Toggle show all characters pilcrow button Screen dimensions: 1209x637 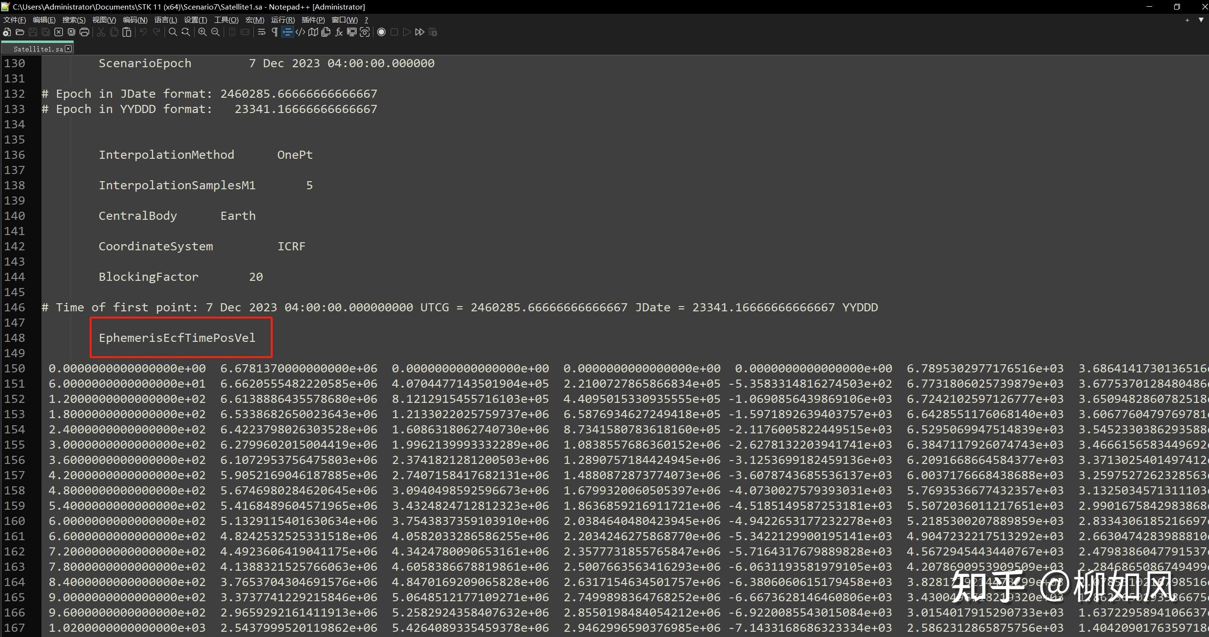[275, 32]
